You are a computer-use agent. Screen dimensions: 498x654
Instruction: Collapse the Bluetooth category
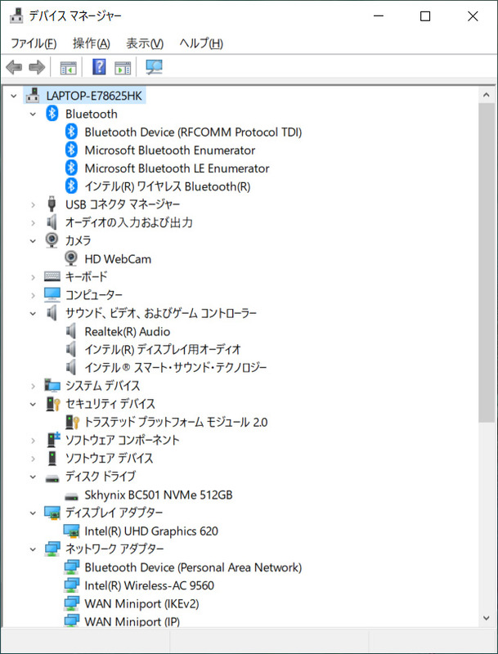(34, 114)
